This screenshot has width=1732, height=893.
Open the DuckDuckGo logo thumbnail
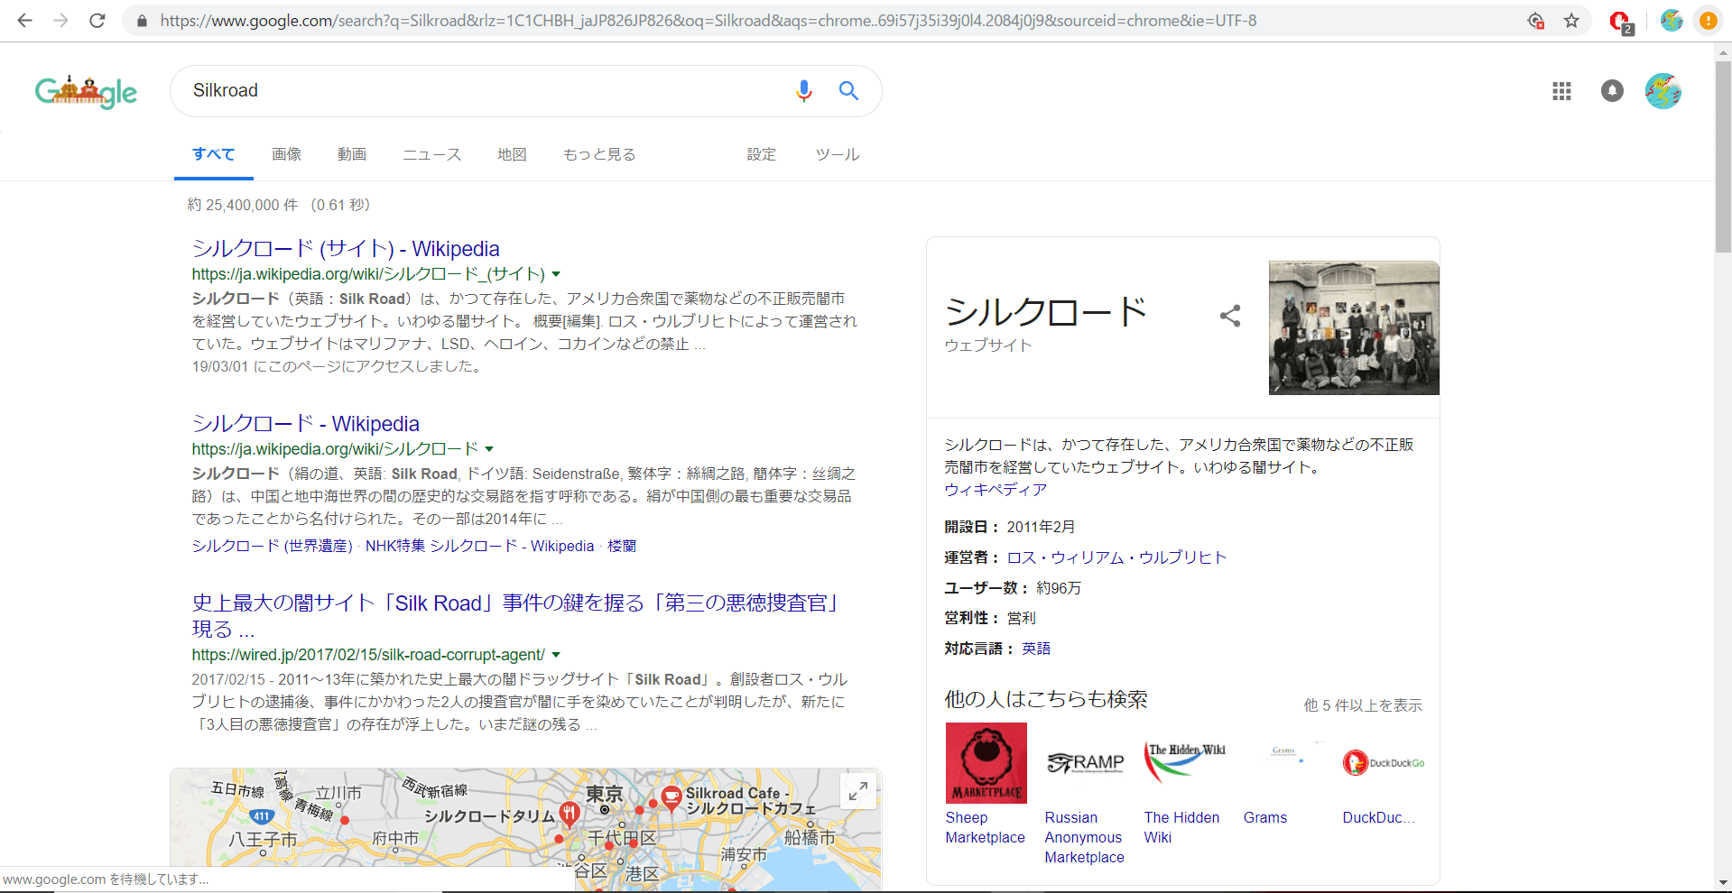[x=1384, y=762]
